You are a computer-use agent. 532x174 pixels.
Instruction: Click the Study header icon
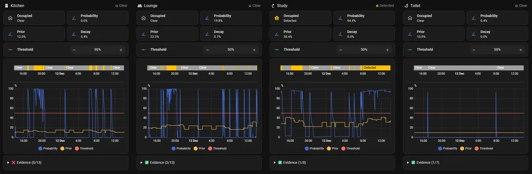tap(273, 6)
